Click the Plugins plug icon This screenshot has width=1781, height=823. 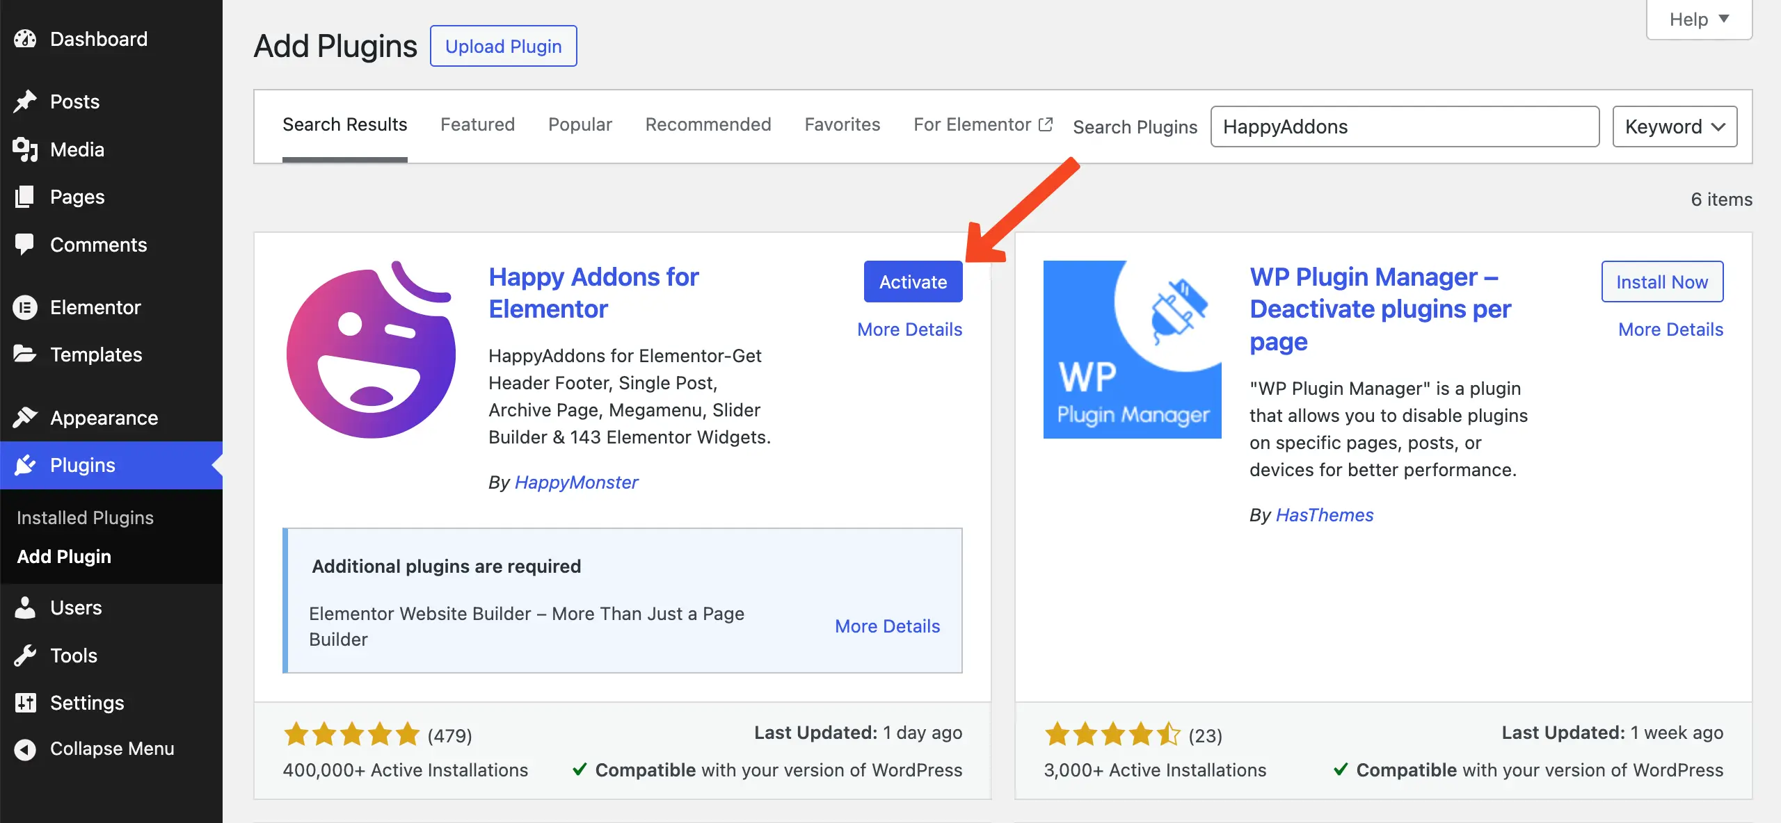pos(25,464)
